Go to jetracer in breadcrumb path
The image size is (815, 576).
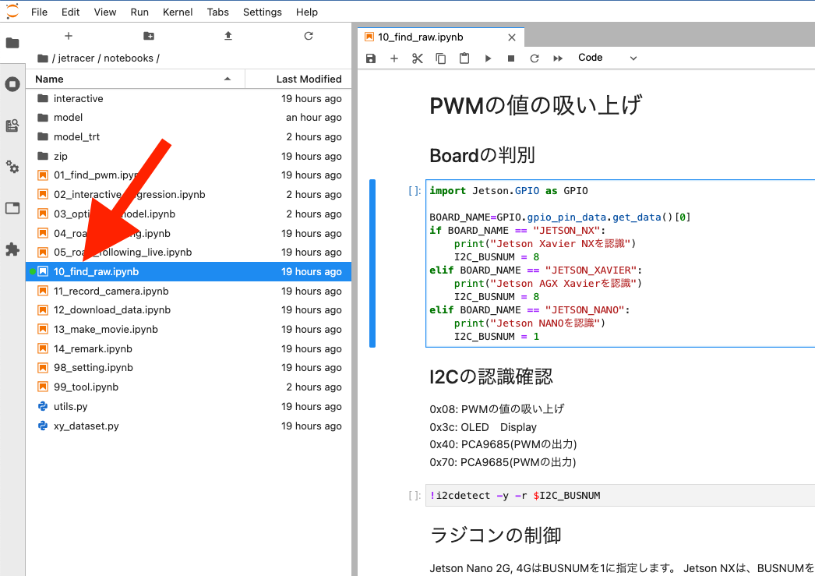point(76,58)
